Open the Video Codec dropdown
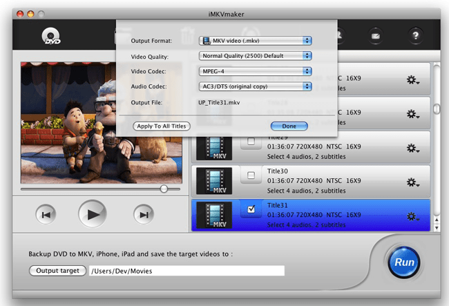The width and height of the screenshot is (449, 306). [x=255, y=71]
